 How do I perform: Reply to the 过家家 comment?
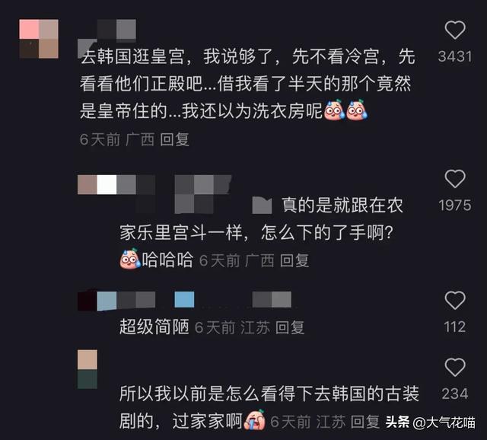[x=365, y=422]
